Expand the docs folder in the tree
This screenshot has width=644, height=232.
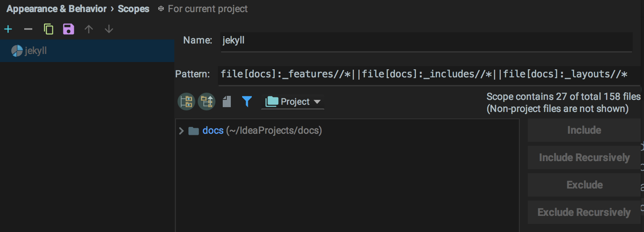[x=181, y=130]
